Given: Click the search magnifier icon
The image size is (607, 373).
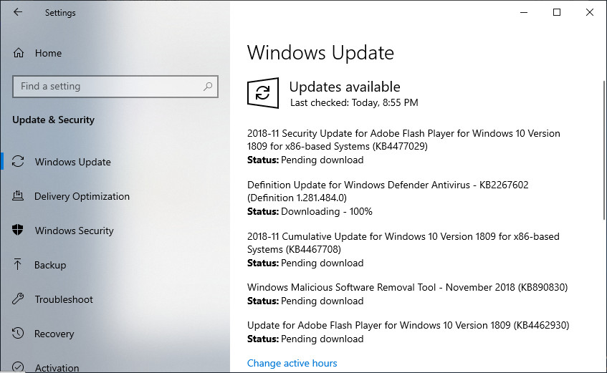Looking at the screenshot, I should pyautogui.click(x=208, y=87).
